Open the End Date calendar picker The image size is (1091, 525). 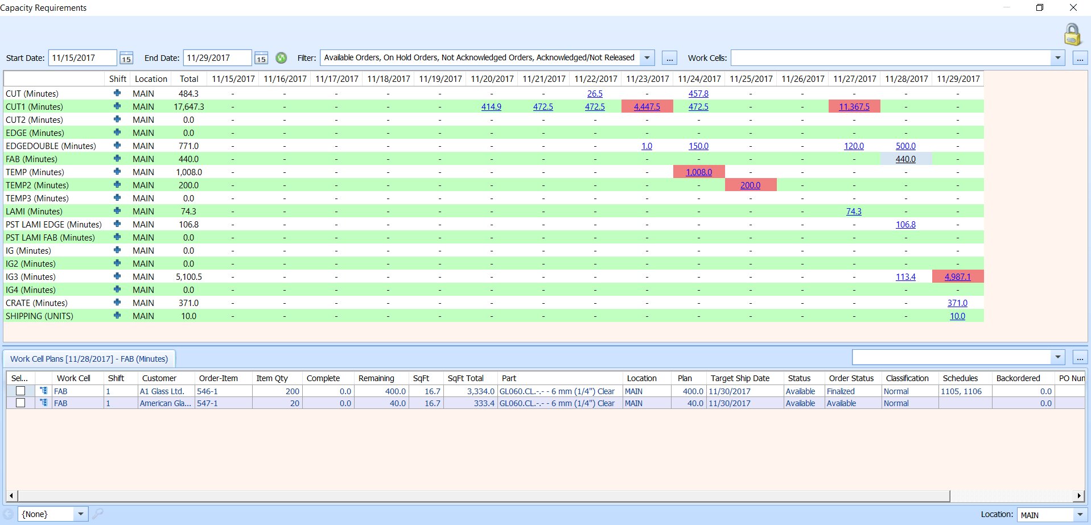(261, 58)
